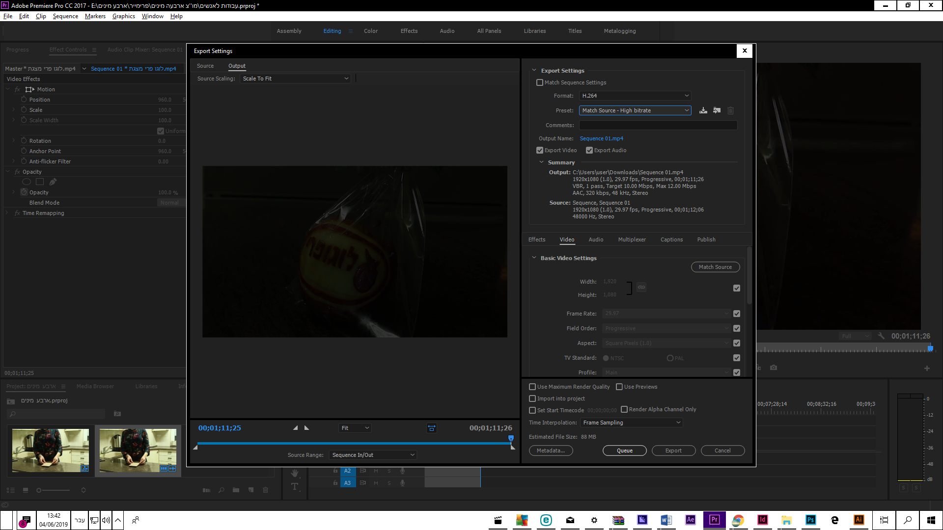The image size is (943, 530).
Task: Click the Save Preset icon
Action: [x=703, y=110]
